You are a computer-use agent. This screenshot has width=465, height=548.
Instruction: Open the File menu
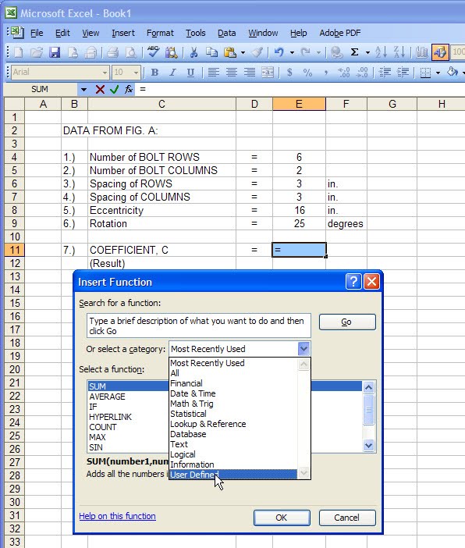pos(37,33)
